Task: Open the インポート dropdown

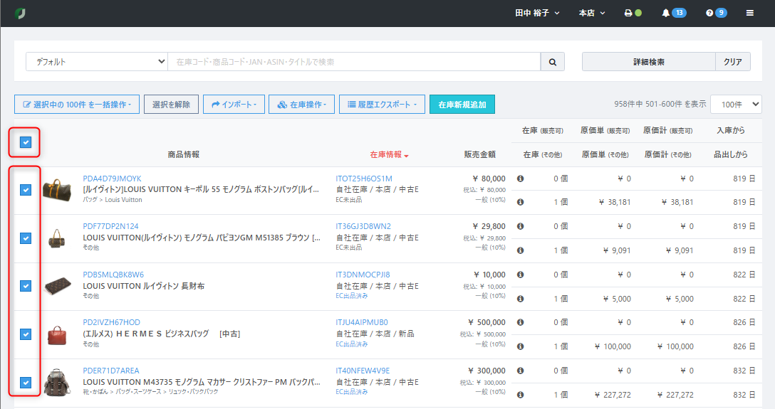Action: pos(234,105)
